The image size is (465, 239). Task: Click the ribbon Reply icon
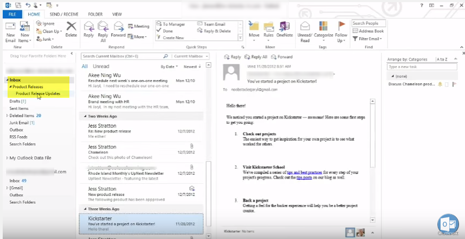pos(88,30)
